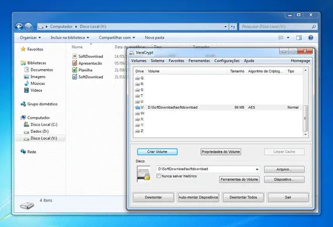Click the Sair button

click(288, 197)
